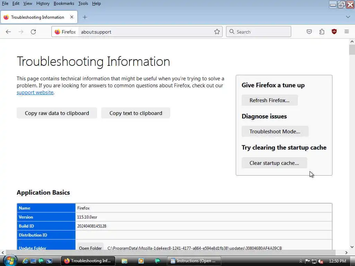Open the Tools menu
355x266 pixels.
tap(83, 3)
